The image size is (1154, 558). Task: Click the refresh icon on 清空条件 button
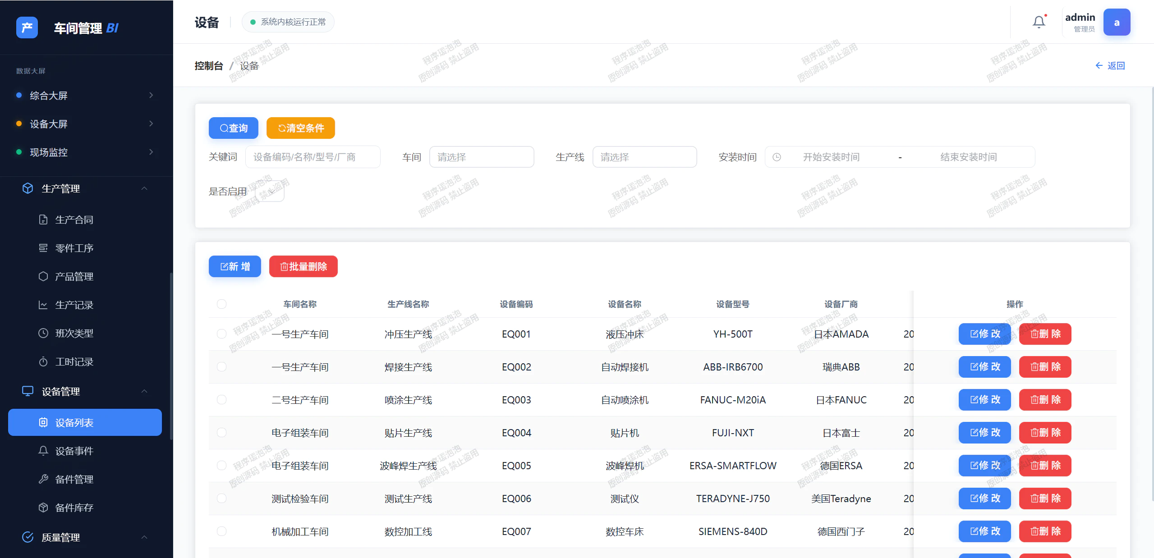(282, 128)
